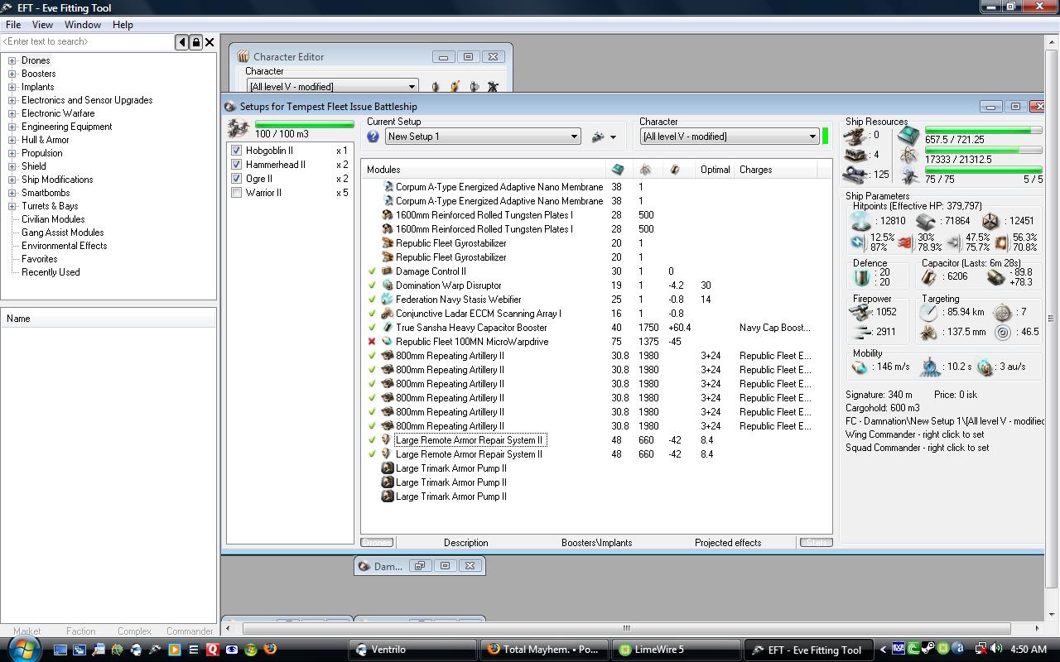Click the launcher hardpoints icon in Ship Resources
The height and width of the screenshot is (662, 1060).
click(855, 155)
